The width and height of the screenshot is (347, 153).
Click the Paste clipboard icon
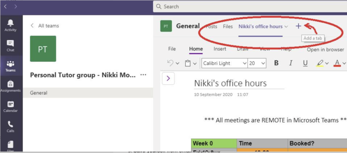188,63
